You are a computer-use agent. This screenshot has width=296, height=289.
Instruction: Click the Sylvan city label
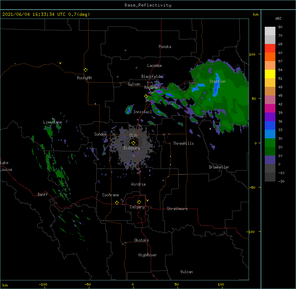pos(134,84)
